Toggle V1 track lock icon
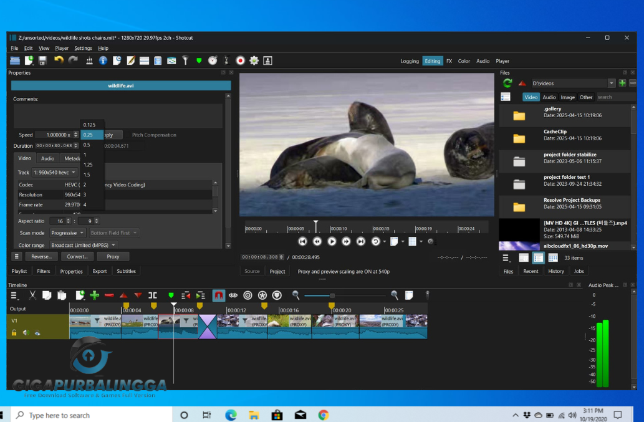 14,332
